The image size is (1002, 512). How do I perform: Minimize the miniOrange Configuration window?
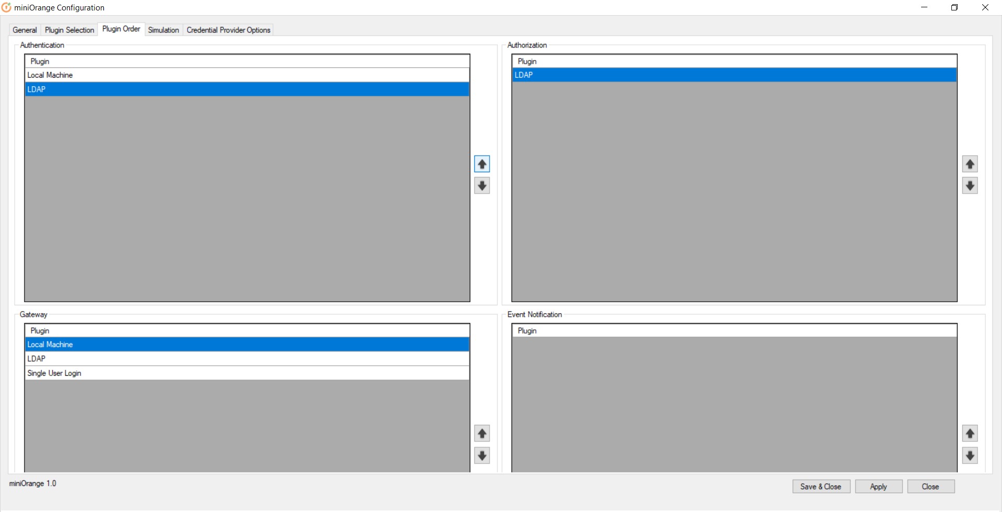click(924, 7)
